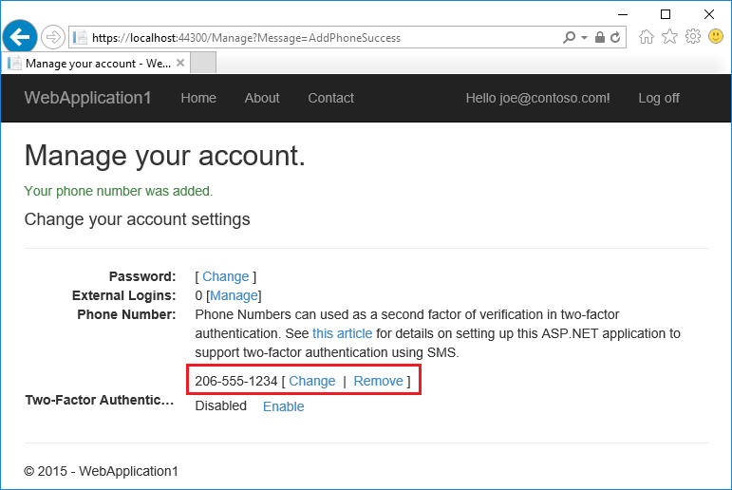The height and width of the screenshot is (490, 732).
Task: Close the Manage your account tab
Action: [180, 63]
